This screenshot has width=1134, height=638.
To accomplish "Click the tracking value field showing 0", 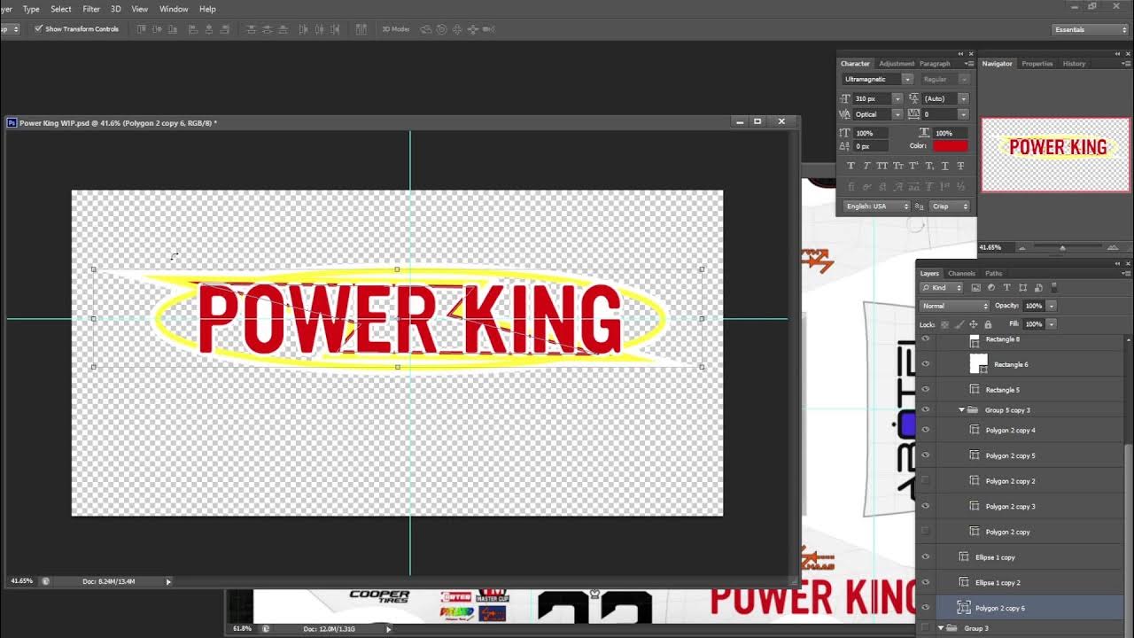I will click(x=940, y=114).
